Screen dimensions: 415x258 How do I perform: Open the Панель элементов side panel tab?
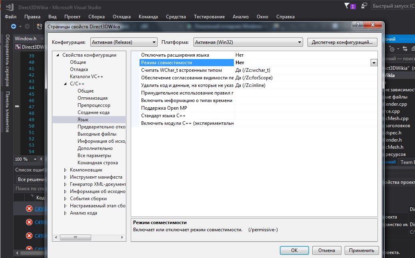(x=8, y=112)
